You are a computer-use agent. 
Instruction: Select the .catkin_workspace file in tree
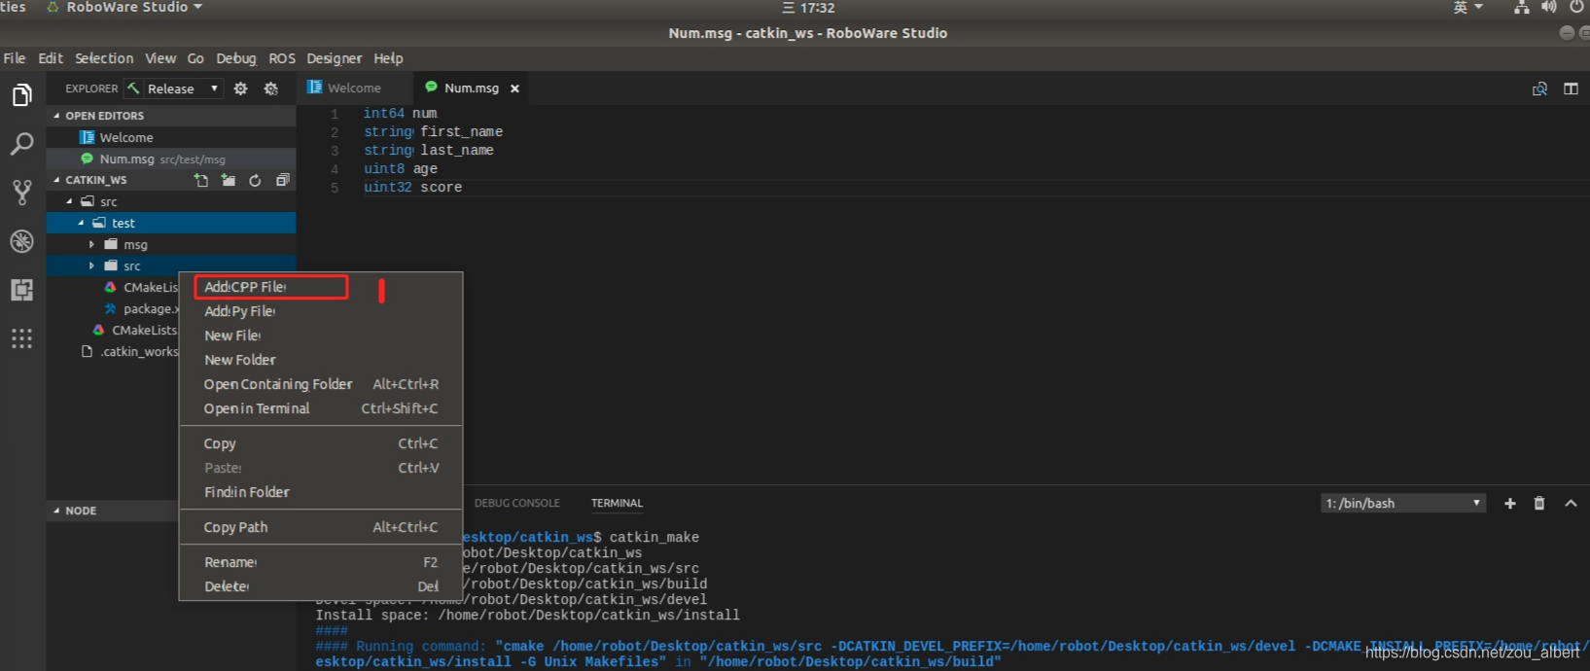tap(130, 351)
